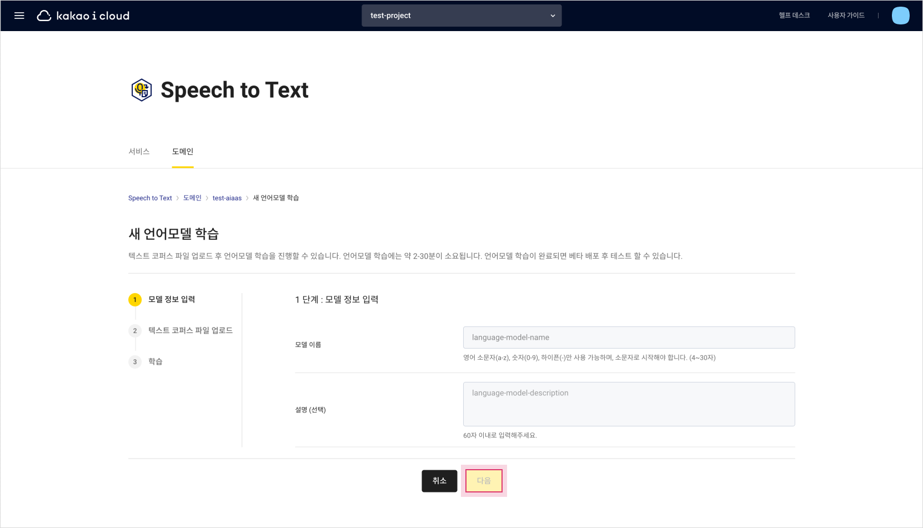
Task: Click the 다음 button
Action: (484, 481)
